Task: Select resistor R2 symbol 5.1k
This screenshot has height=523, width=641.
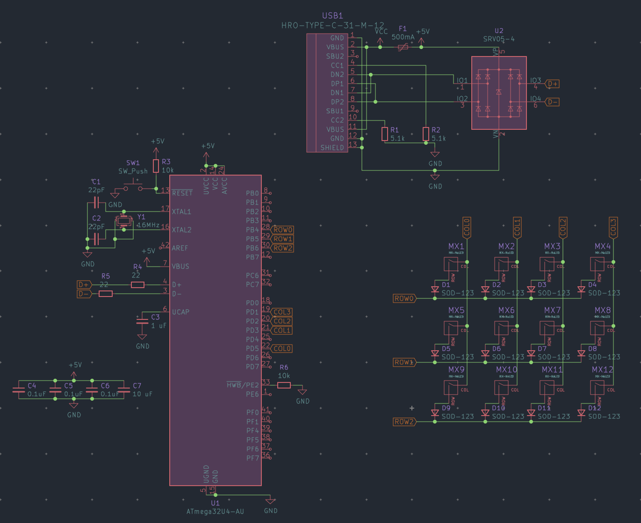Action: [425, 134]
